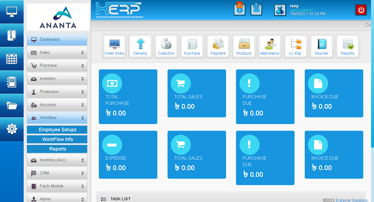Screen dimensions: 374x202
Task: Open the settings gear in left bar
Action: pos(12,129)
